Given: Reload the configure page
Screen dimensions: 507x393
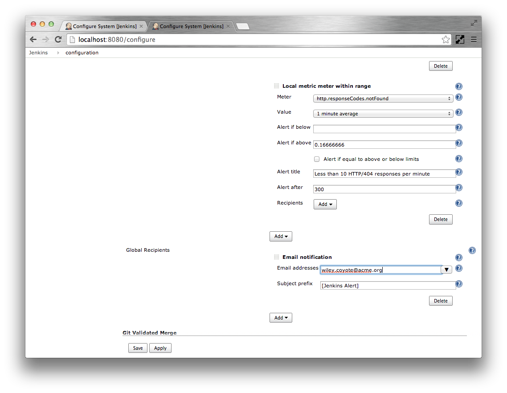Looking at the screenshot, I should (58, 40).
